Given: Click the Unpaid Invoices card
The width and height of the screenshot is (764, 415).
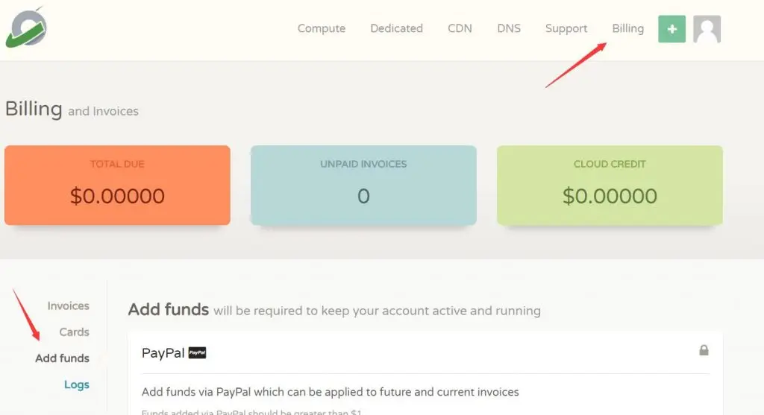Looking at the screenshot, I should (x=363, y=186).
